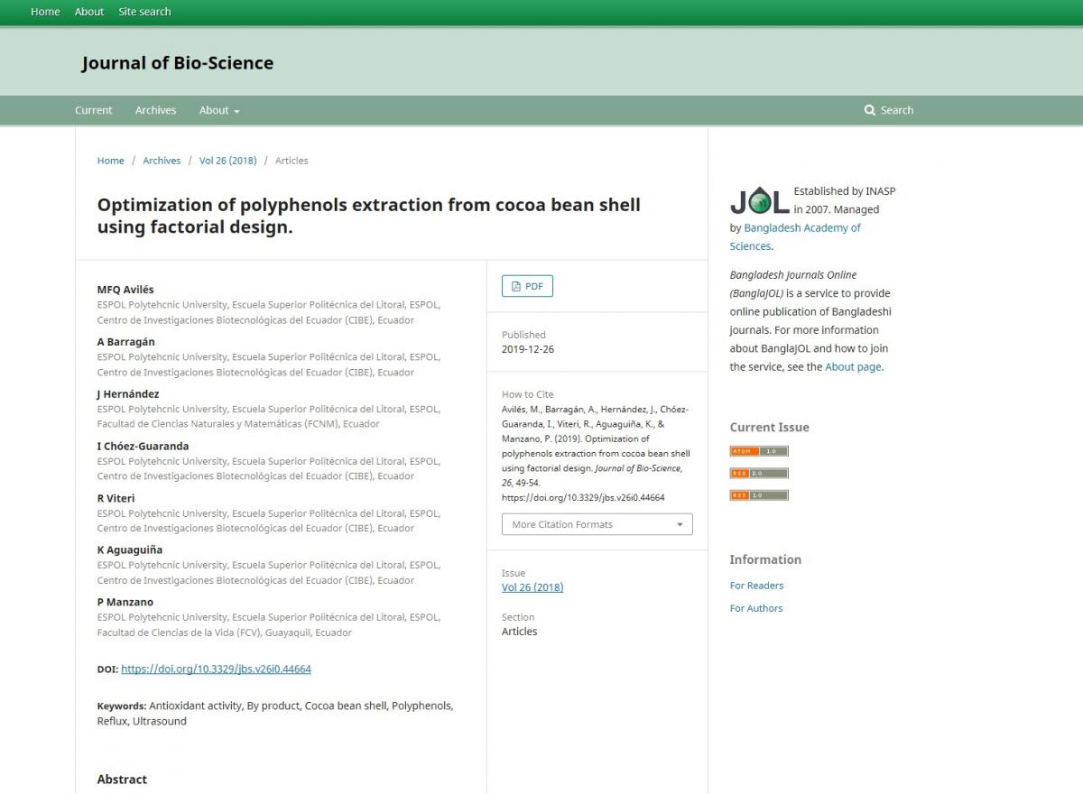This screenshot has width=1083, height=794.
Task: Click Home in the top green bar
Action: [45, 12]
